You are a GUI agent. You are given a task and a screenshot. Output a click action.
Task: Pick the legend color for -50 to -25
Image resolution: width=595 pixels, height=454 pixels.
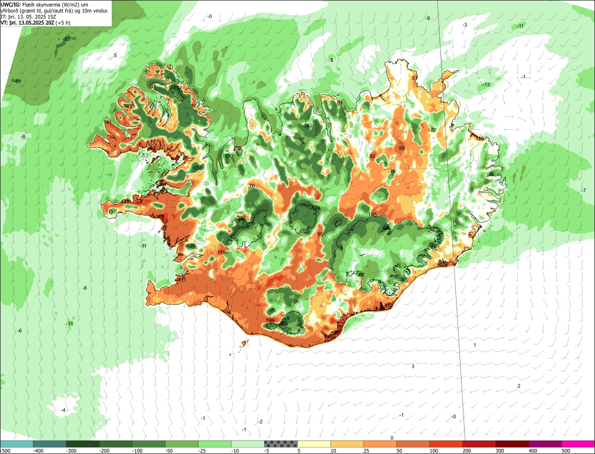click(182, 444)
